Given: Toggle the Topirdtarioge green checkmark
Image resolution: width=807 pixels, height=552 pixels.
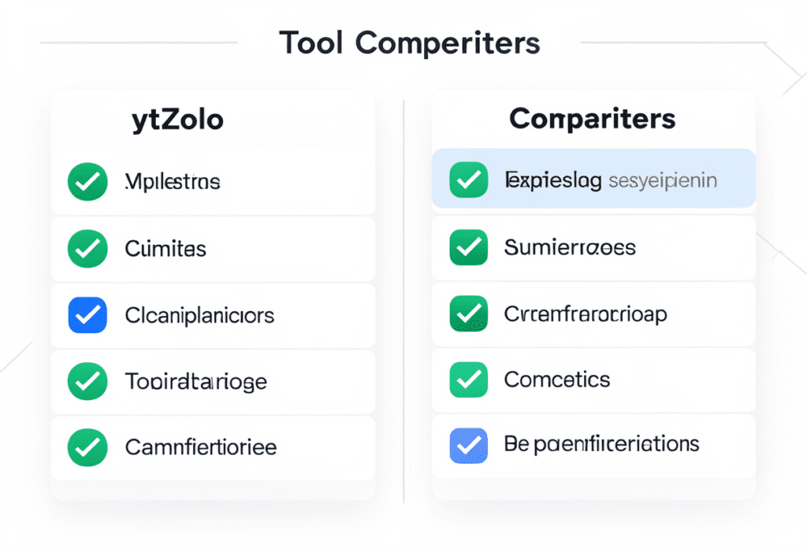Looking at the screenshot, I should 87,383.
